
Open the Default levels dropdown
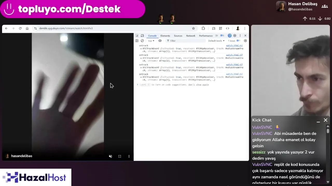click(216, 41)
